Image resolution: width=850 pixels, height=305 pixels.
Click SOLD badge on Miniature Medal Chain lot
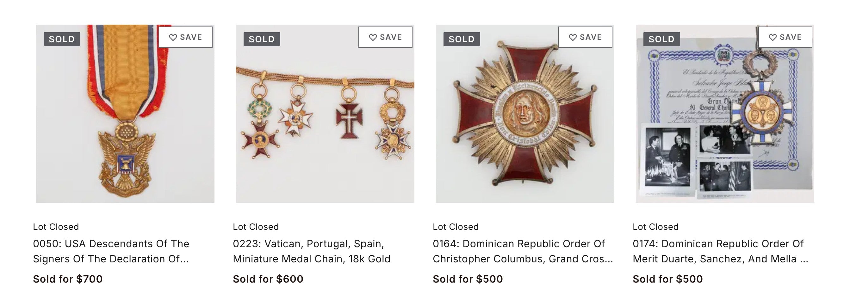coord(262,39)
